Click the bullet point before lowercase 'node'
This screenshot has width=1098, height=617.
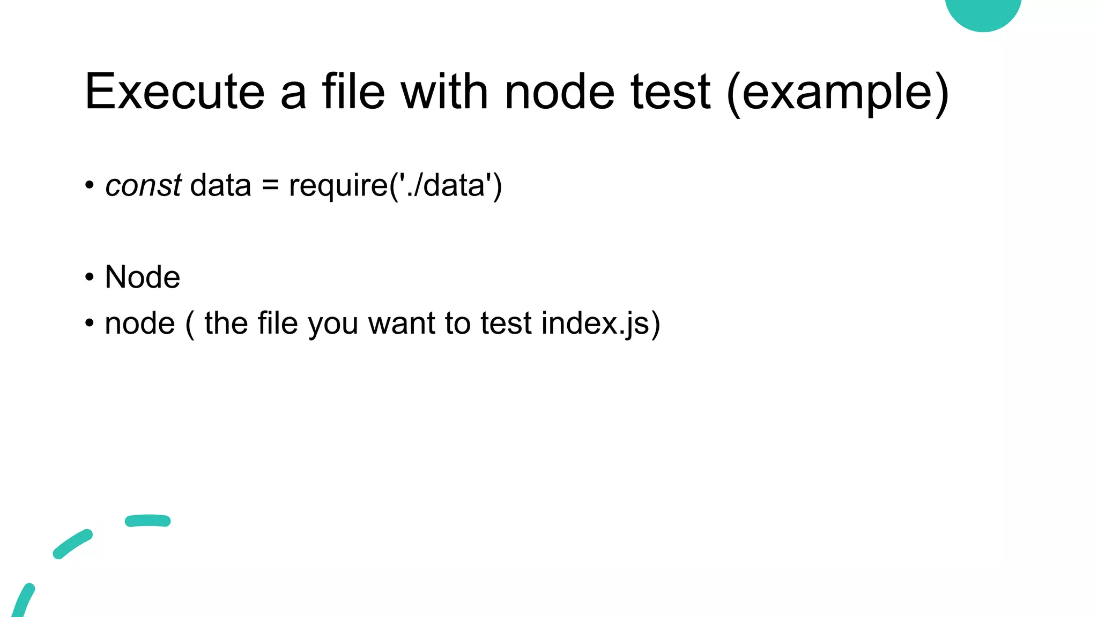pos(90,323)
